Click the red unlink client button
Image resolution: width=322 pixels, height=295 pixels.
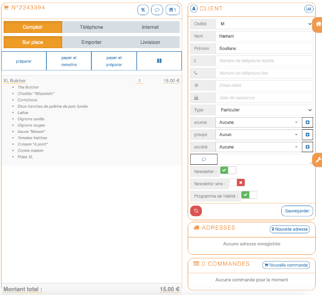coord(196,211)
